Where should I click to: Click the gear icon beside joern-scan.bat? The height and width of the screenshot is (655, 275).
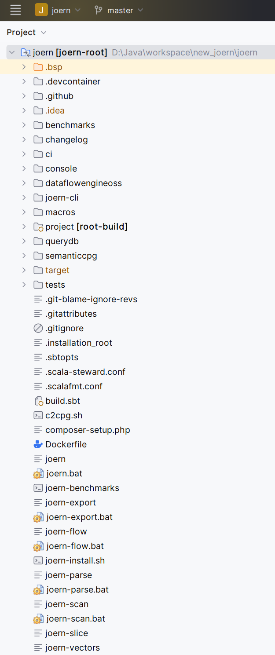click(x=38, y=618)
